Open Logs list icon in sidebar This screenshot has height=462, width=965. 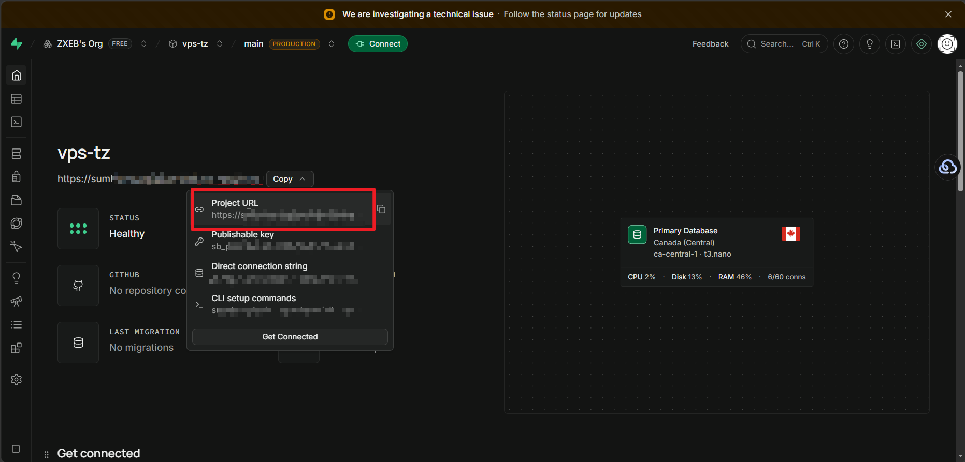click(x=17, y=325)
